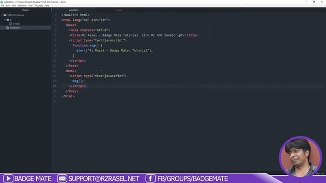Click the alert("Rz Rasel - Badge Mate") line
Screen dimensions: 326x183
[114, 50]
